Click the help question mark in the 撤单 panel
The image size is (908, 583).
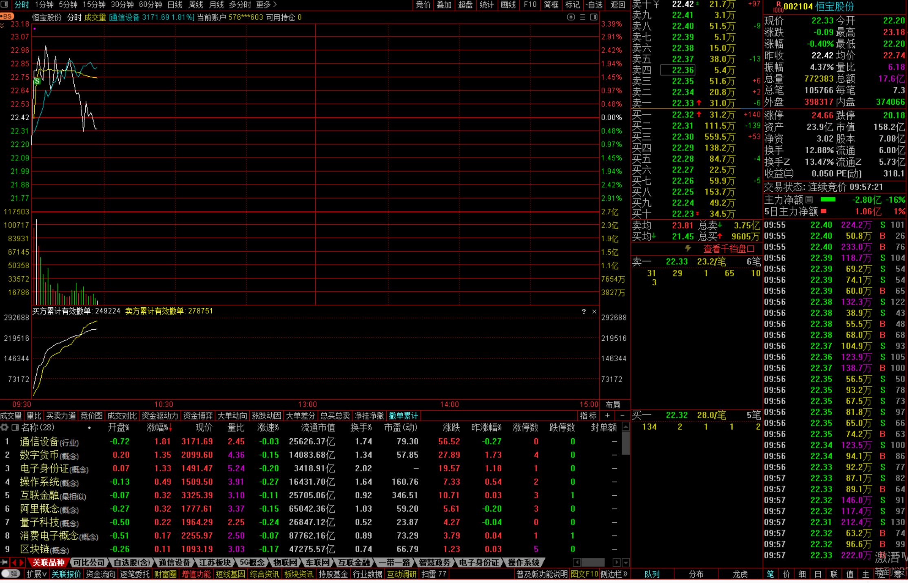pyautogui.click(x=584, y=311)
